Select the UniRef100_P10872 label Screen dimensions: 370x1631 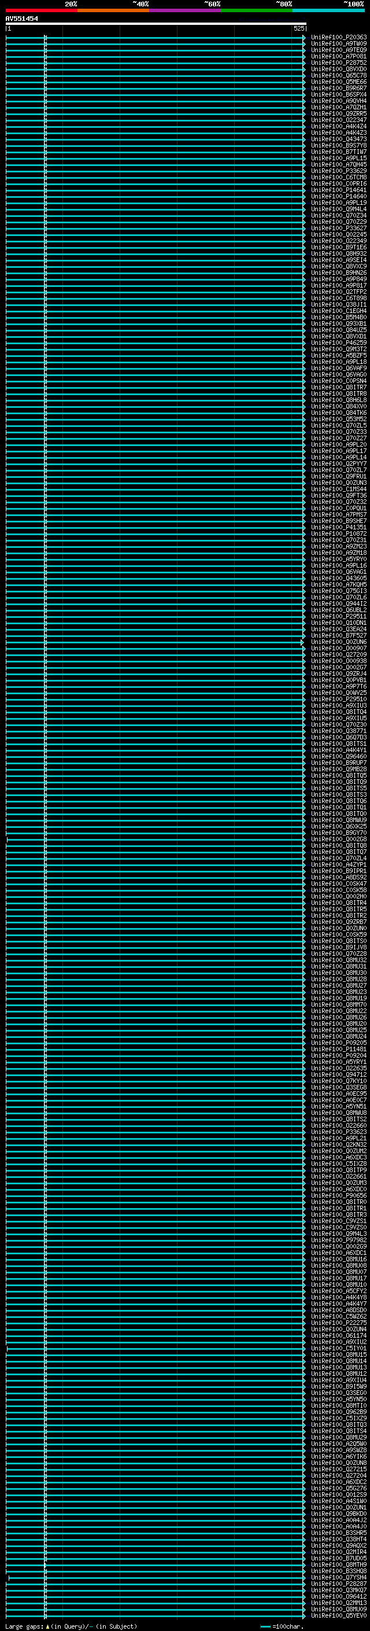coord(338,534)
